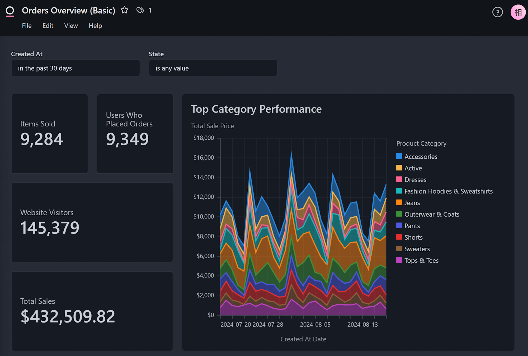Click the Total Sale Price axis label
528x356 pixels.
[x=213, y=126]
